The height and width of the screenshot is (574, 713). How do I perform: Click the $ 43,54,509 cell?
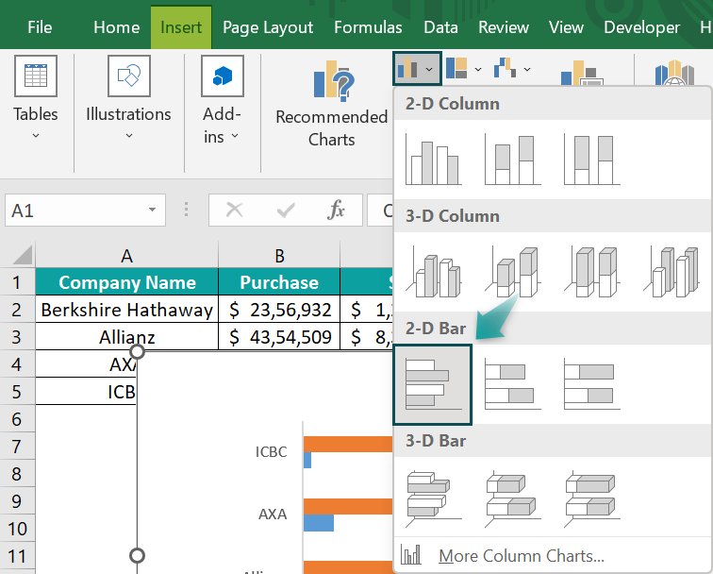279,337
